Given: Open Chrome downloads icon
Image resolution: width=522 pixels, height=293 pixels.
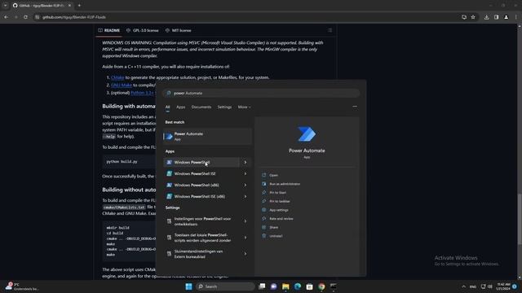Looking at the screenshot, I should [486, 17].
